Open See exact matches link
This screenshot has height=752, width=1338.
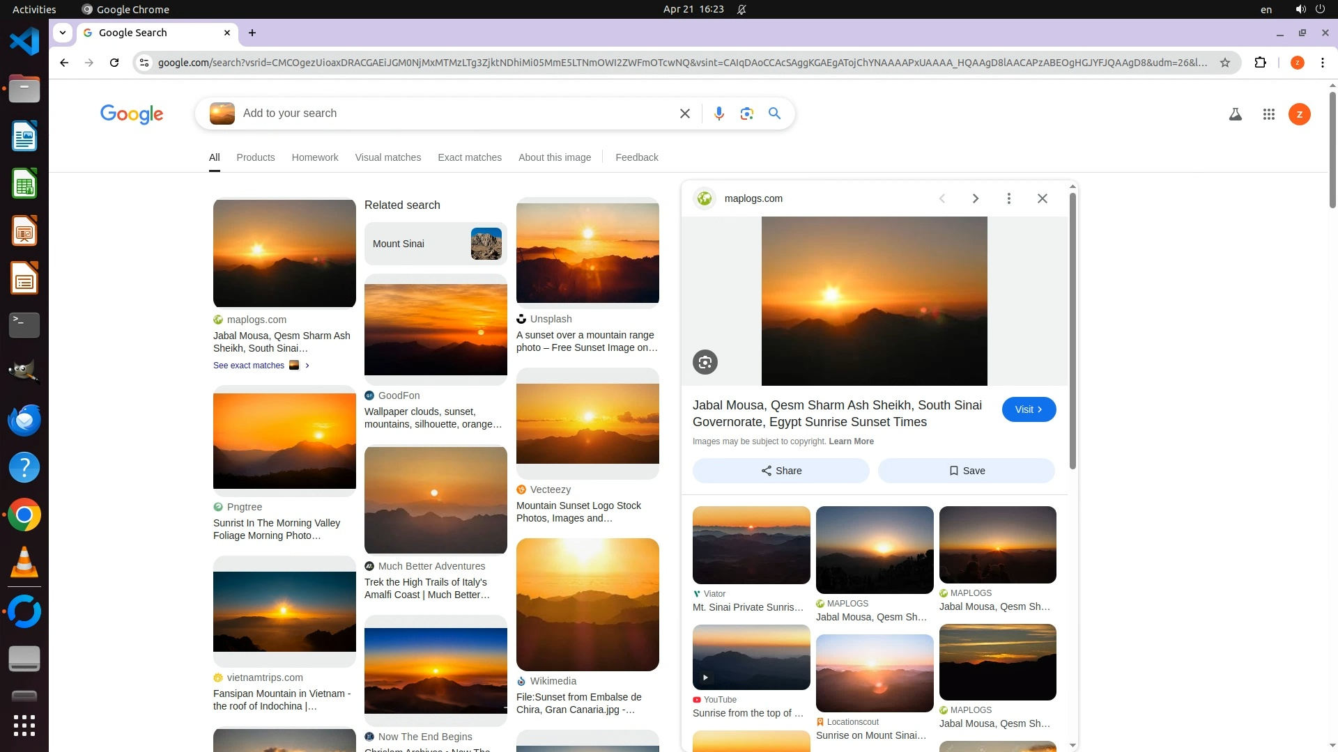click(249, 366)
